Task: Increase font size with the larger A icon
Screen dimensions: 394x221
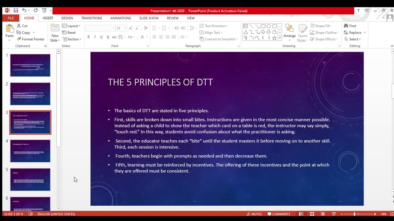Action: coord(131,28)
